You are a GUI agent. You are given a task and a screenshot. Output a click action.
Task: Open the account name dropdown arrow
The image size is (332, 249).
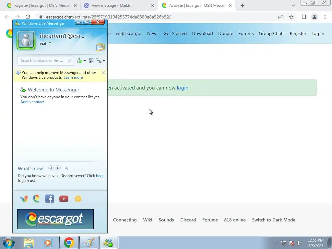point(92,36)
